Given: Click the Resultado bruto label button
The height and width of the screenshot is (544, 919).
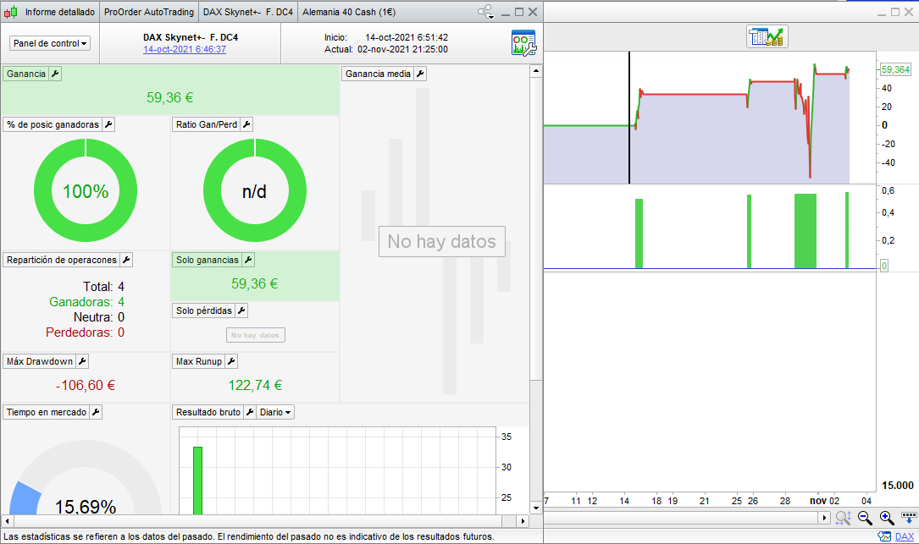Looking at the screenshot, I should [208, 412].
